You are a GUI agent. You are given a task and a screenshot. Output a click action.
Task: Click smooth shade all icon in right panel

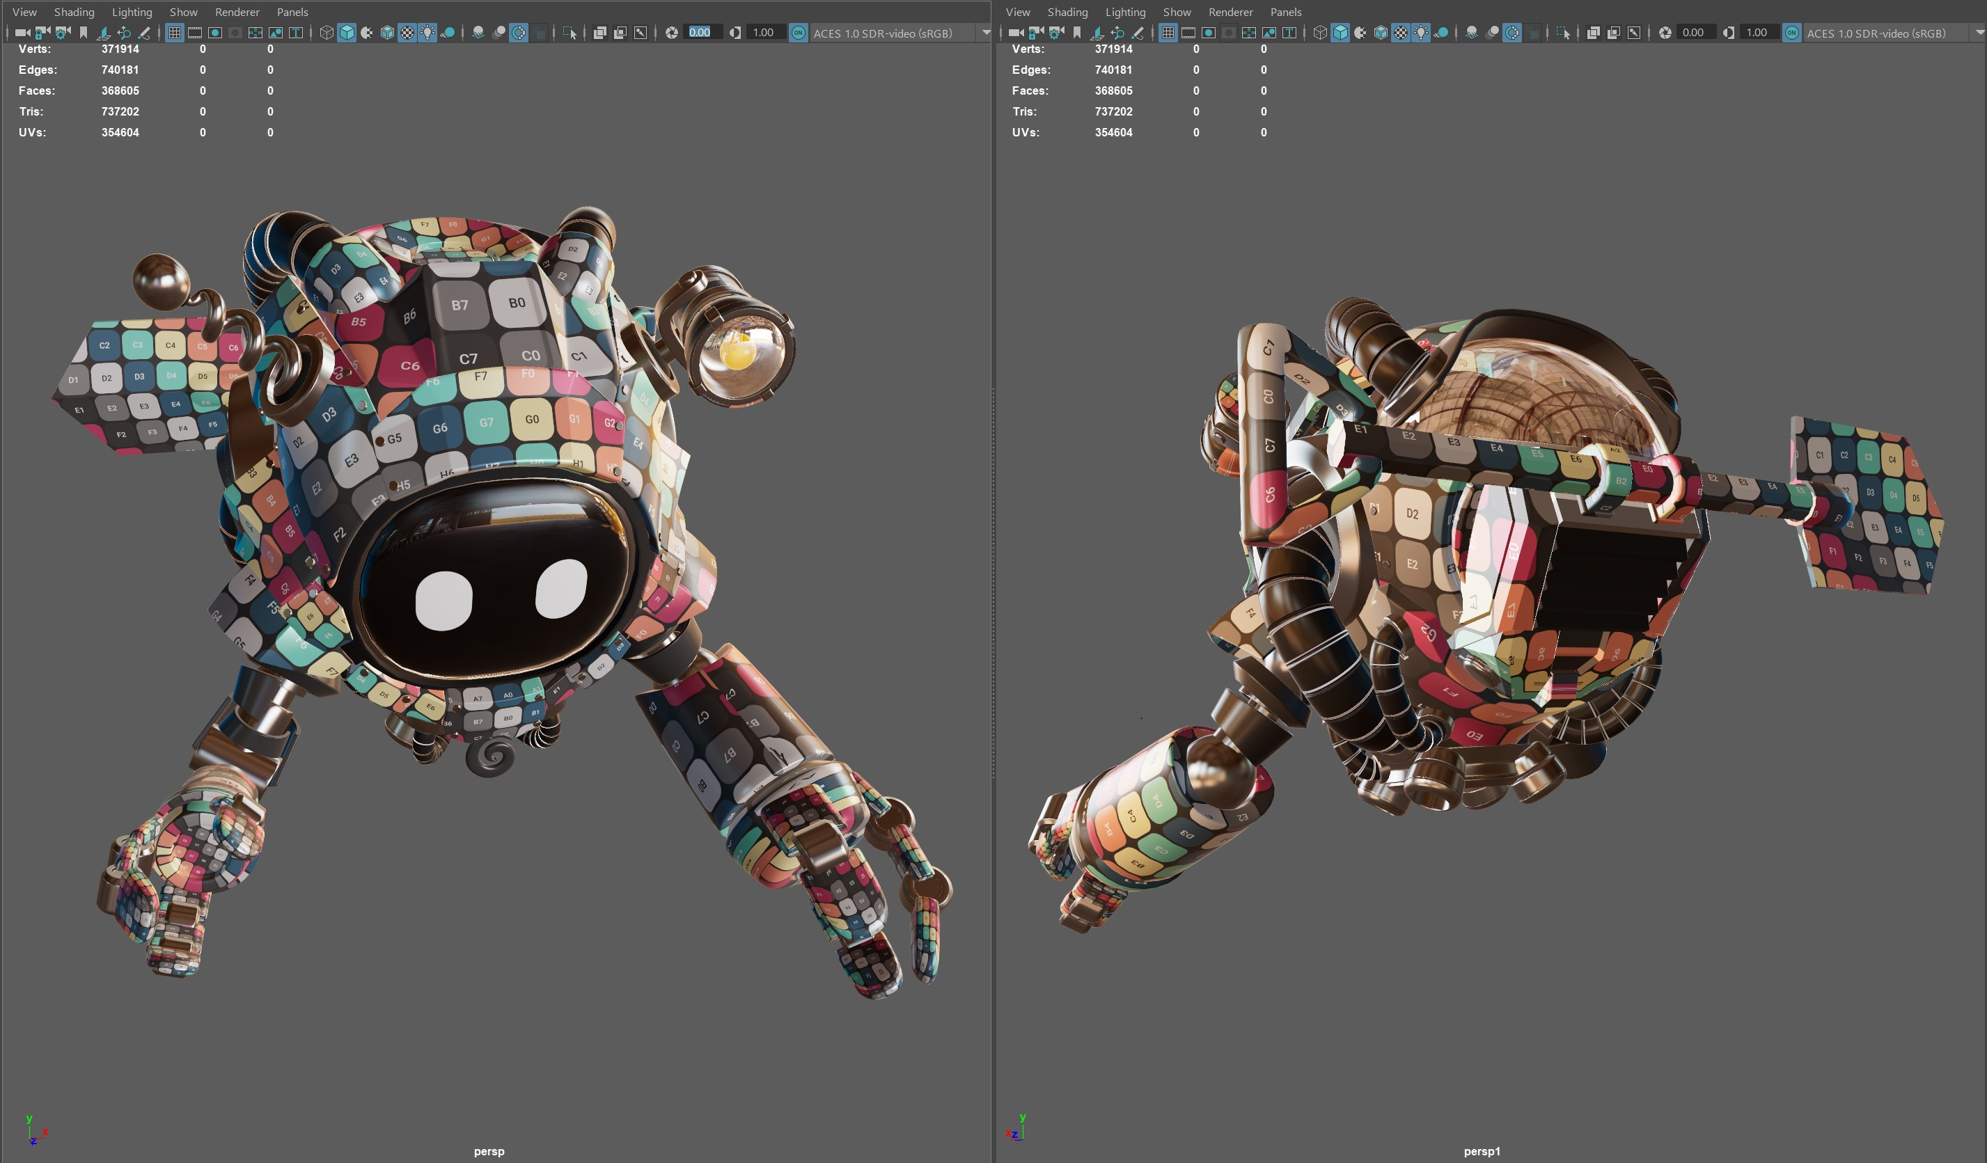pyautogui.click(x=1340, y=32)
